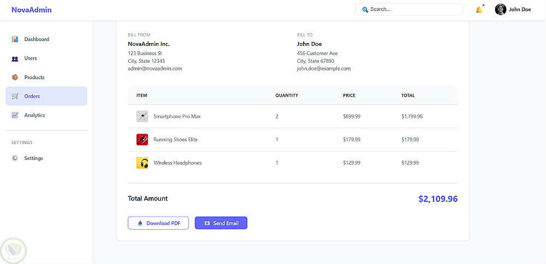
Task: Click the search magnifier icon
Action: (365, 9)
